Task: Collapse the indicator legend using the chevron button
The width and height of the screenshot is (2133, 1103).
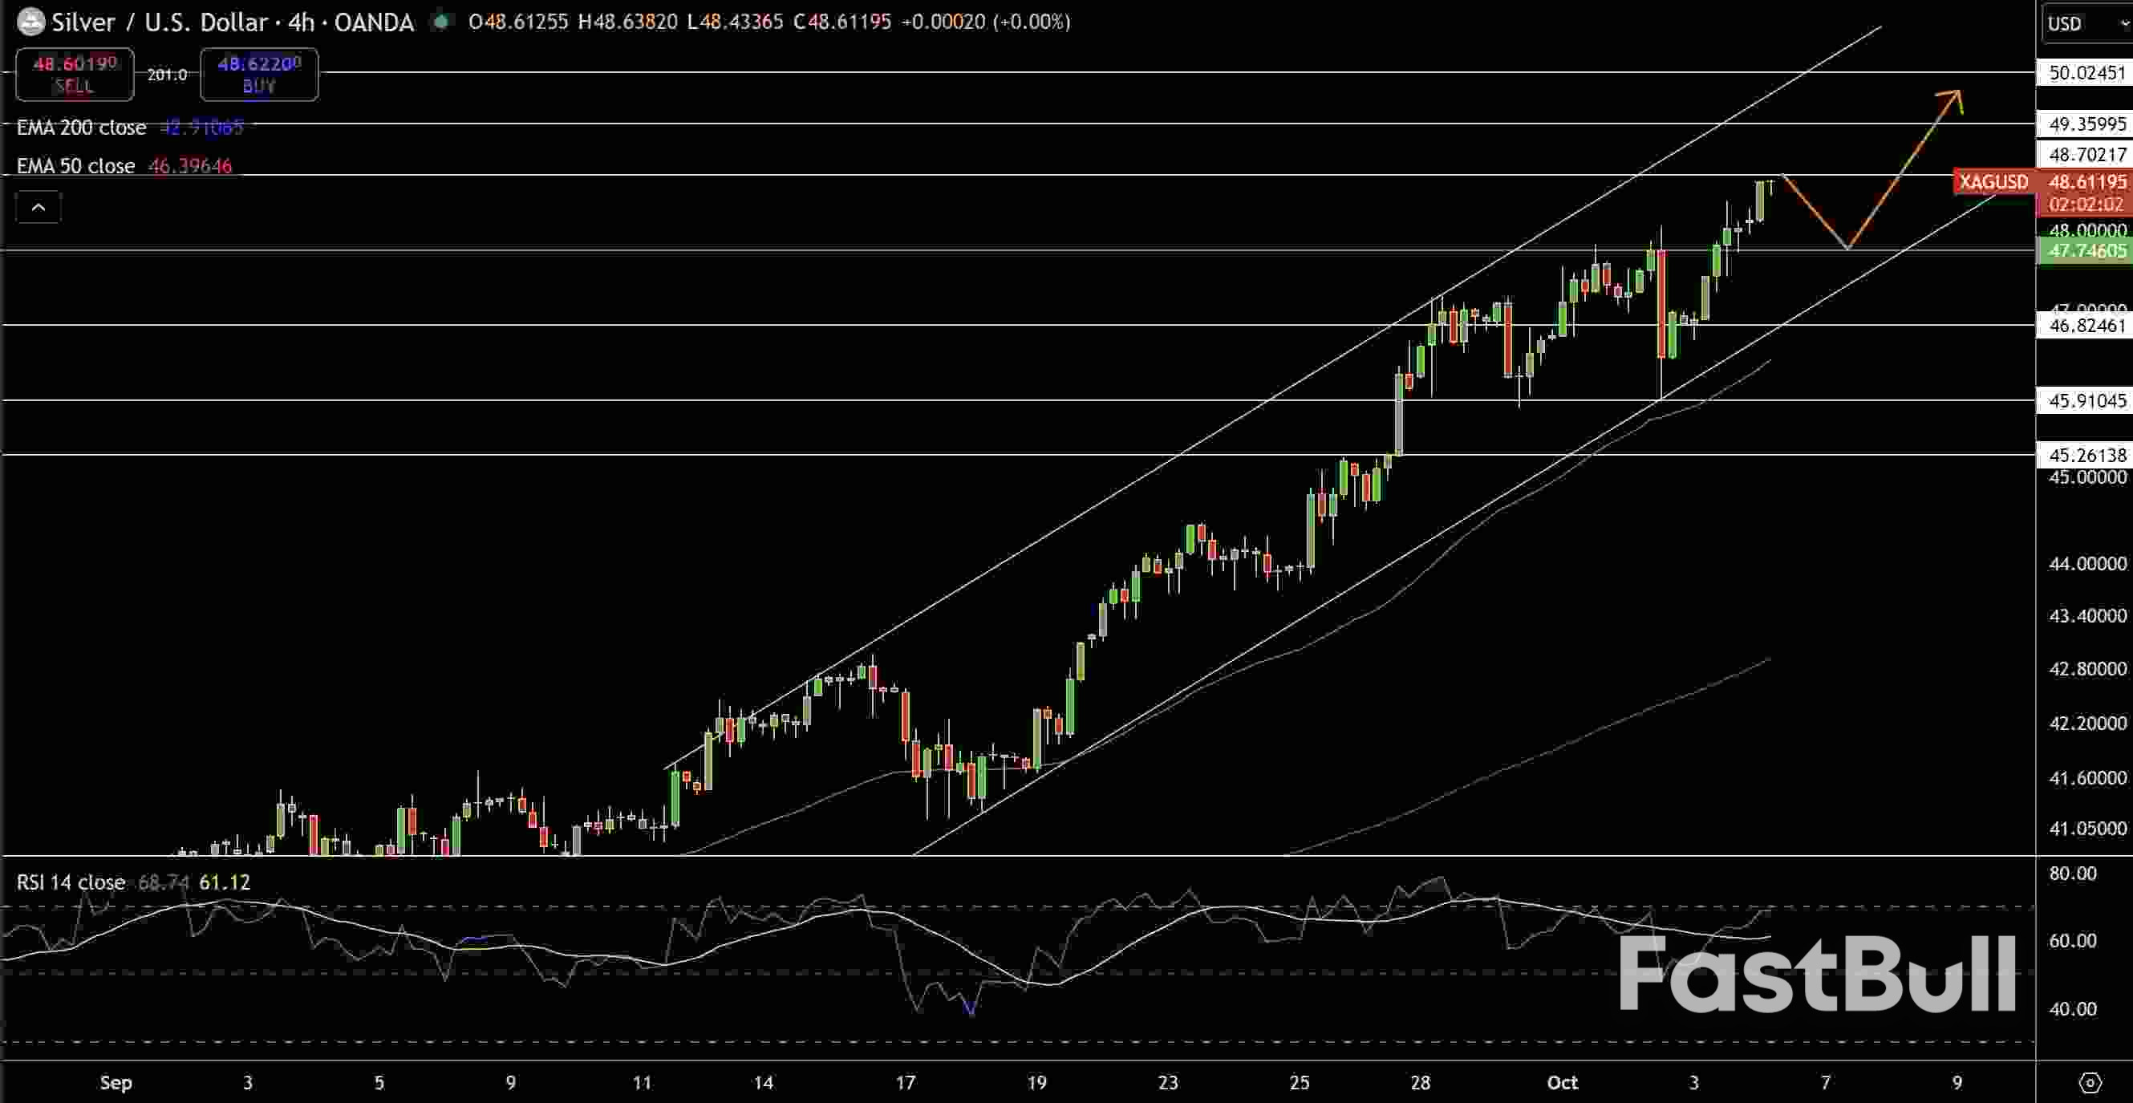Action: pos(39,207)
